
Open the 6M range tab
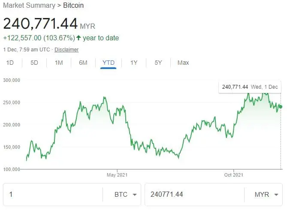83,63
